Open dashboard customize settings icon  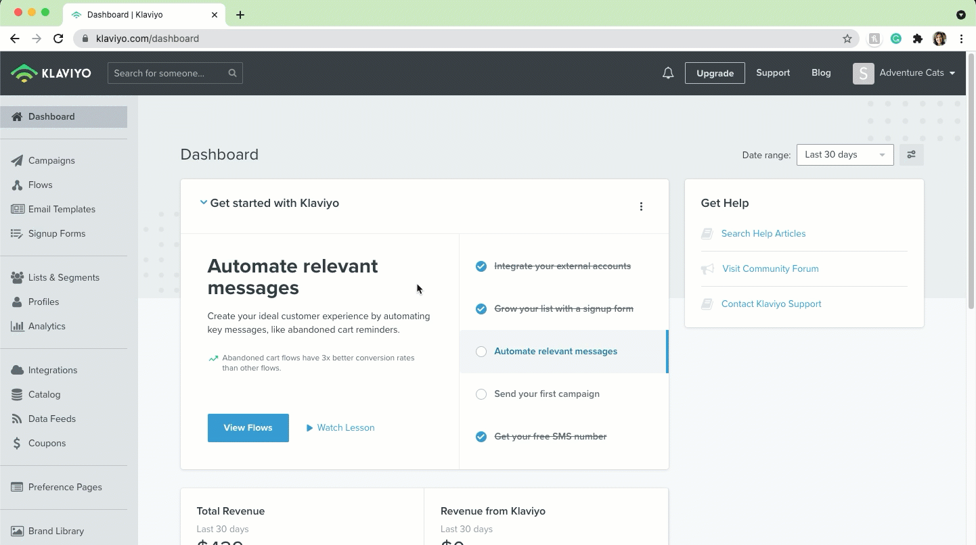tap(911, 155)
